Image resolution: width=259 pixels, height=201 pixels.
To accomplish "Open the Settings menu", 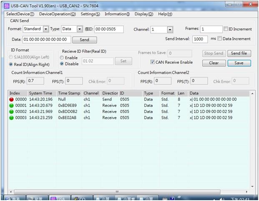I will click(x=90, y=14).
